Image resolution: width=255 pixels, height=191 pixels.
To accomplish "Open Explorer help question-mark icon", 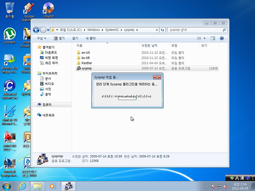I will 222,38.
